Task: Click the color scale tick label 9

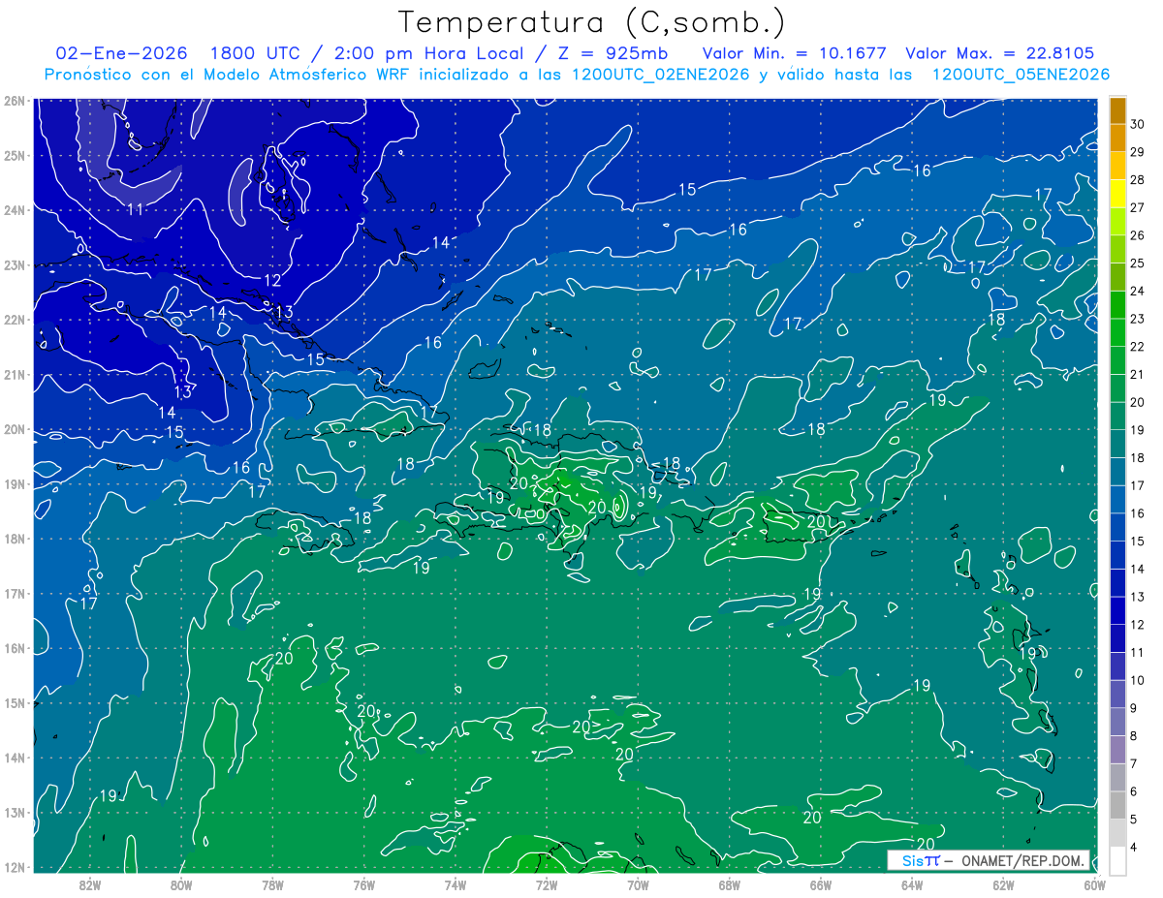Action: [x=1135, y=708]
